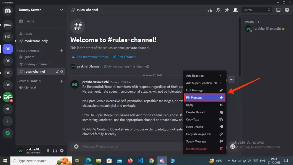Click Edit Channel link
This screenshot has height=165, width=293.
(124, 57)
